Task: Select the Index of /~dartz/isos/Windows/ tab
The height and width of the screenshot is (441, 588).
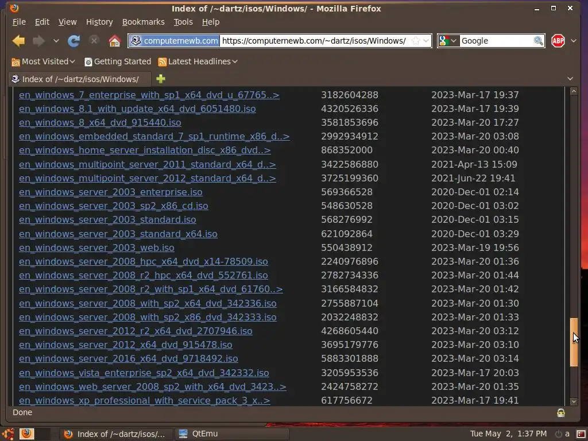Action: (79, 79)
